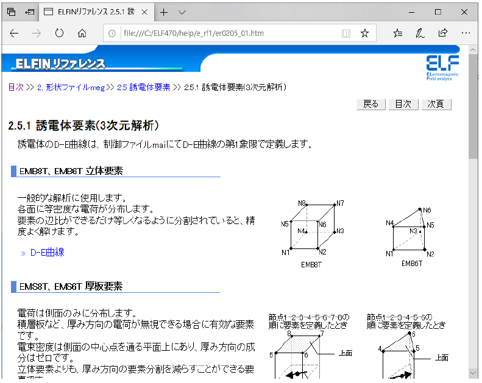The width and height of the screenshot is (482, 383).
Task: Refresh the page
Action: point(59,33)
